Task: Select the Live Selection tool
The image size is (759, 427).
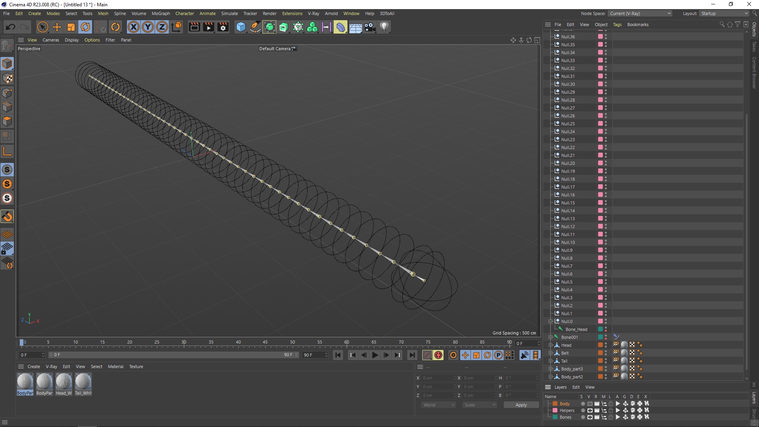Action: pyautogui.click(x=42, y=27)
